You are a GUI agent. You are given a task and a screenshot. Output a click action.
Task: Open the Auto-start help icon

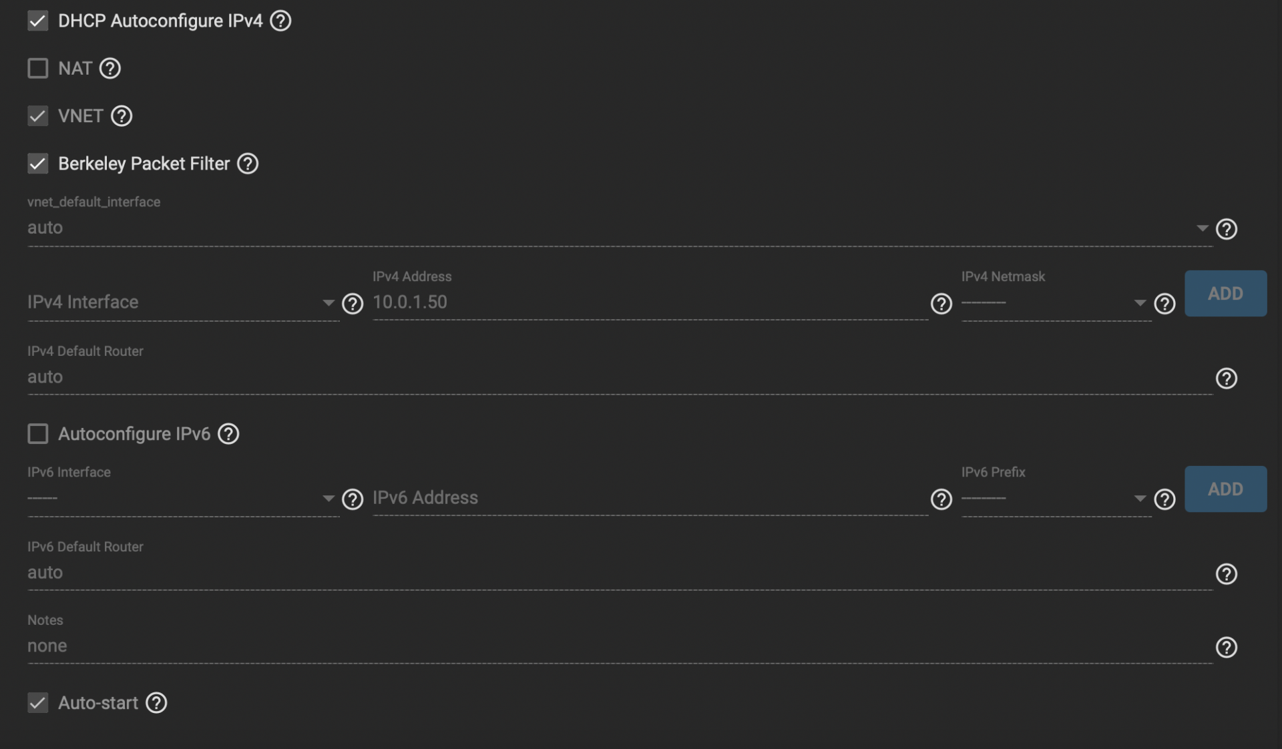[x=156, y=703]
